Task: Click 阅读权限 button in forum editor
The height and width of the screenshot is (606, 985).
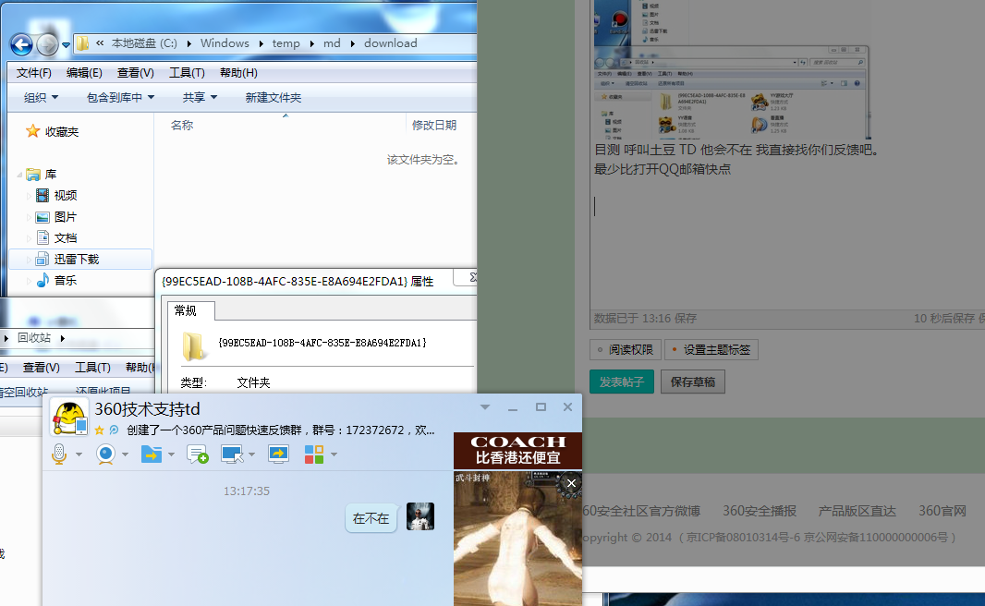Action: pos(625,350)
